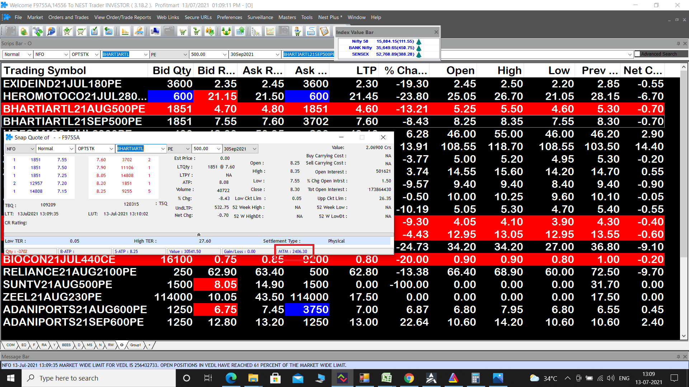The width and height of the screenshot is (689, 387).
Task: Close the Scrips Bar panel
Action: click(x=685, y=43)
